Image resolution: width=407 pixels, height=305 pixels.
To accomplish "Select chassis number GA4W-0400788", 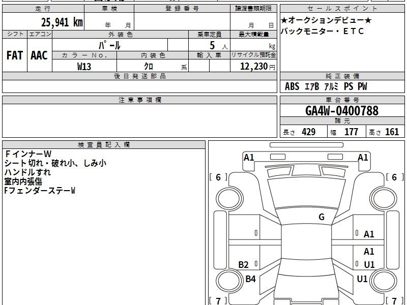I will tap(342, 111).
